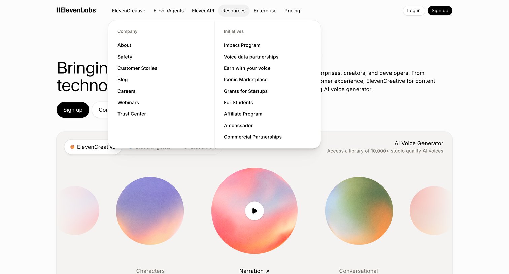
Task: Open Webinars from the menu
Action: pyautogui.click(x=128, y=102)
